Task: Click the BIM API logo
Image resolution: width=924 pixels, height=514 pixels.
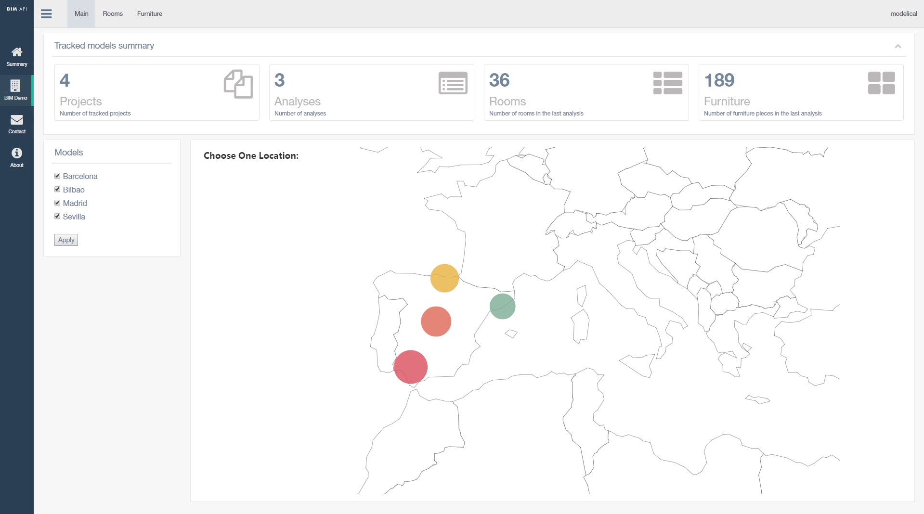Action: [x=17, y=9]
